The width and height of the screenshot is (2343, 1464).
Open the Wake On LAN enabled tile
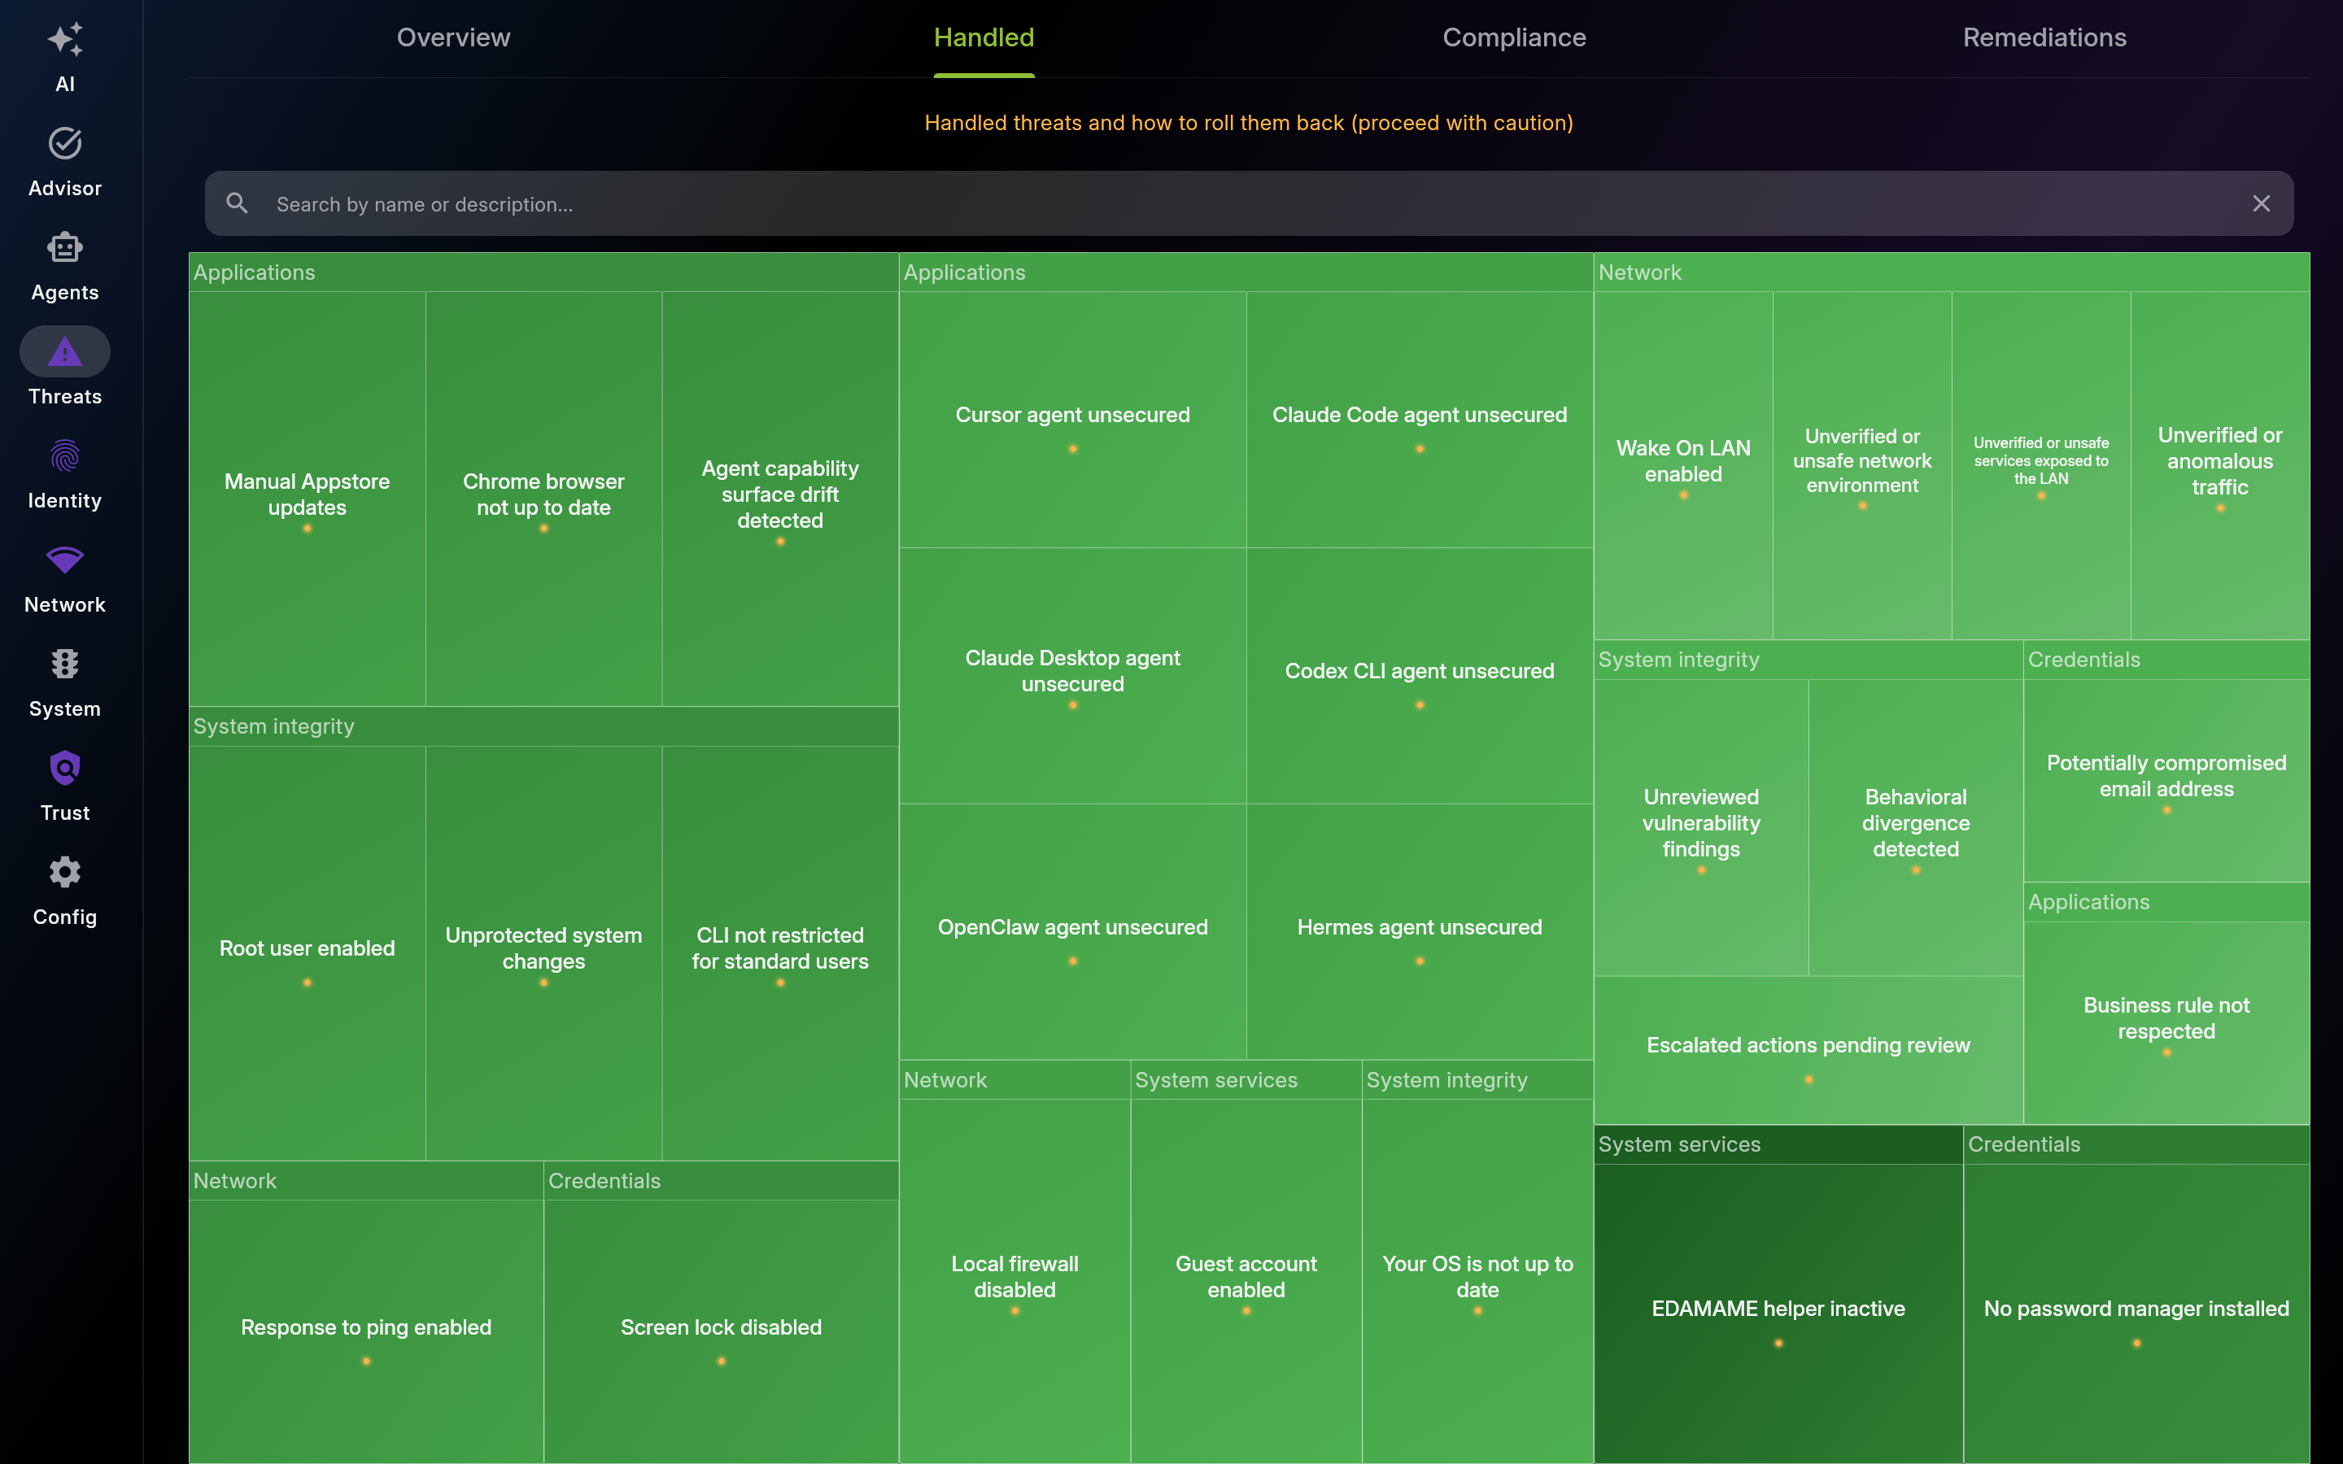(x=1684, y=464)
